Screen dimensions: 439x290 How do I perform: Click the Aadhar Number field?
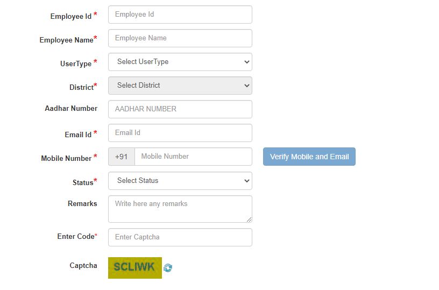180,109
